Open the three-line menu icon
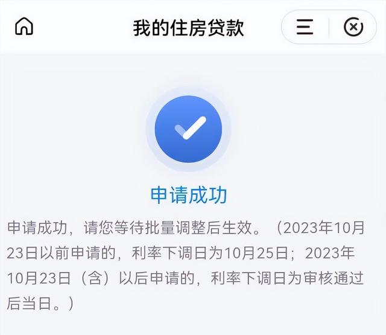This screenshot has width=386, height=335. (305, 27)
